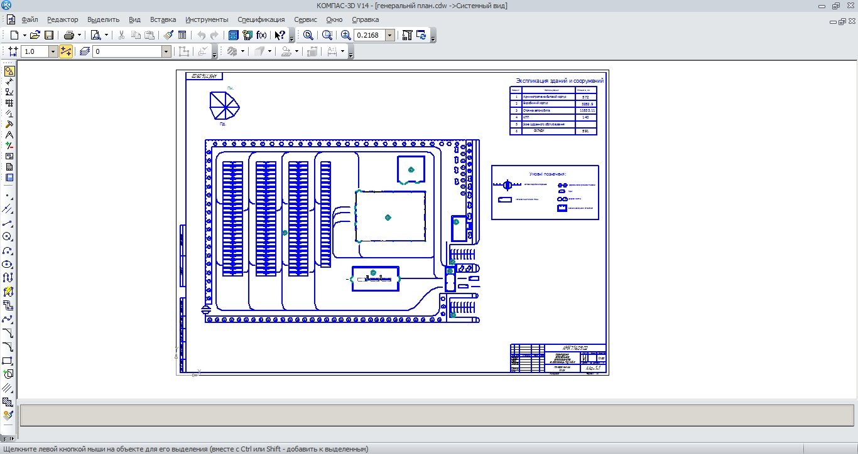Click the Refresh image icon

(x=421, y=35)
